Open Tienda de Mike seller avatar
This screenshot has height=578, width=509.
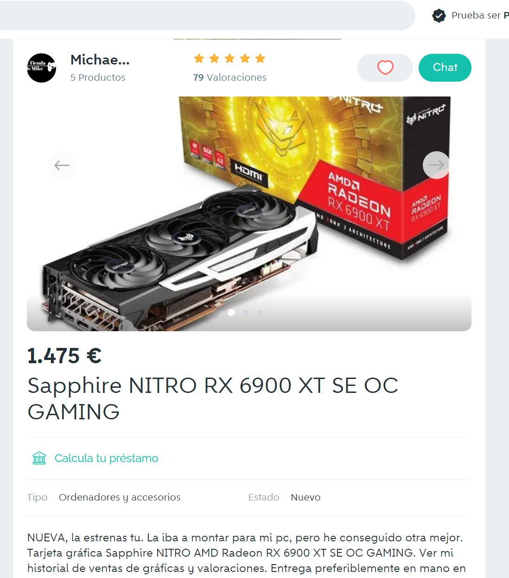coord(41,68)
